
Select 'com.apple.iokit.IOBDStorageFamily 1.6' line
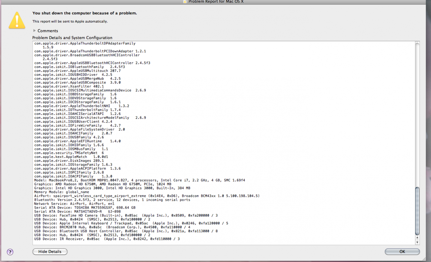(x=75, y=94)
